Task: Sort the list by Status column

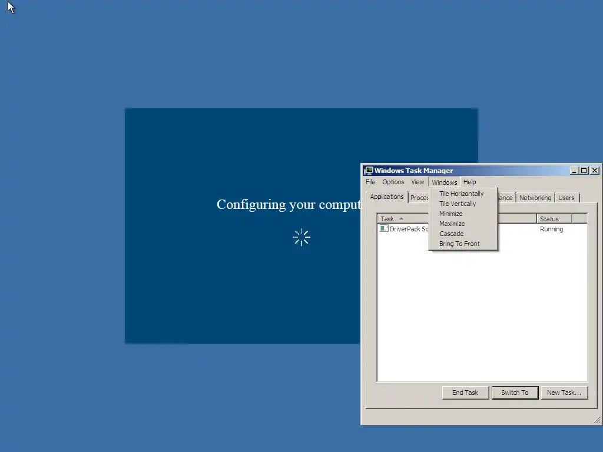Action: tap(554, 219)
